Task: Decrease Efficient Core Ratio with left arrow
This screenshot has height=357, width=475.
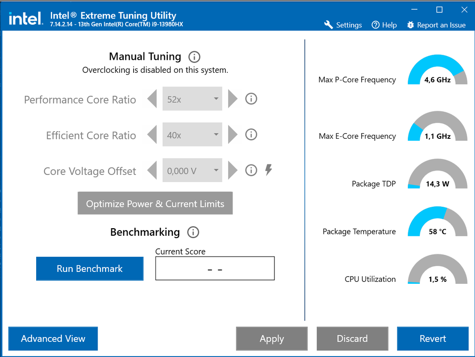Action: coord(152,135)
